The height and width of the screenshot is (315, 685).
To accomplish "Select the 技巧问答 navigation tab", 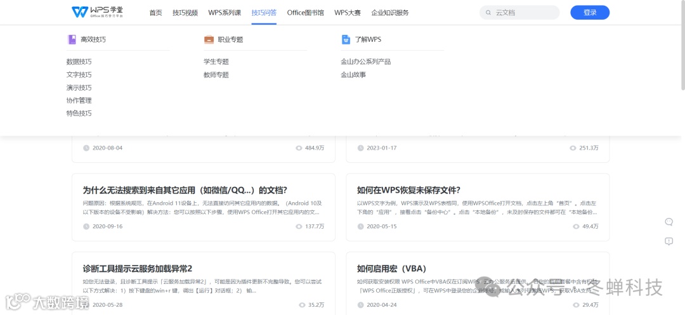I will pyautogui.click(x=264, y=13).
